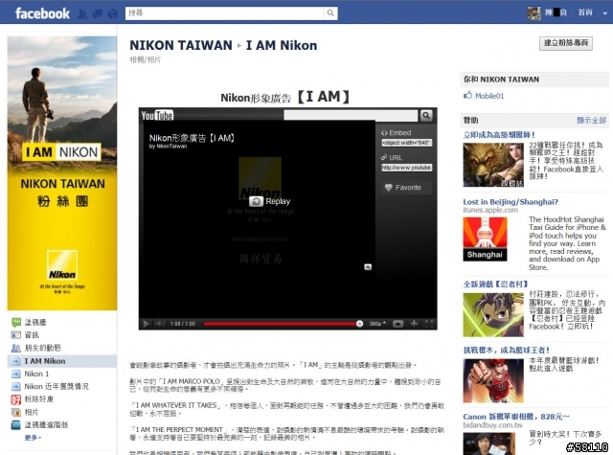Click the Mobile01 like link
This screenshot has width=613, height=455.
tap(489, 96)
